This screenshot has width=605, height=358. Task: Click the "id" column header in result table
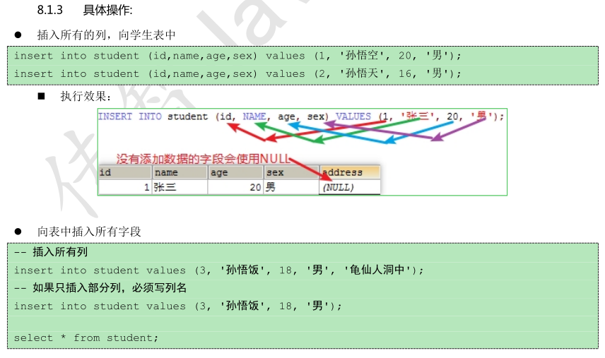click(x=124, y=172)
